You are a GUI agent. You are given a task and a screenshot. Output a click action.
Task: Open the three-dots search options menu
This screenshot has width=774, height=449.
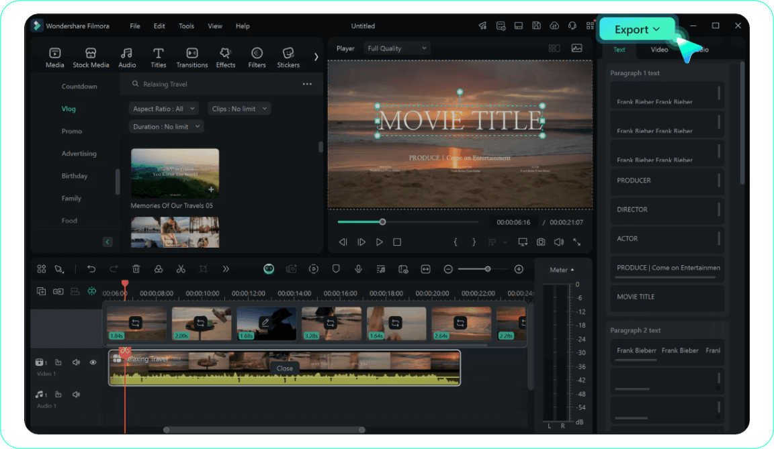click(307, 85)
